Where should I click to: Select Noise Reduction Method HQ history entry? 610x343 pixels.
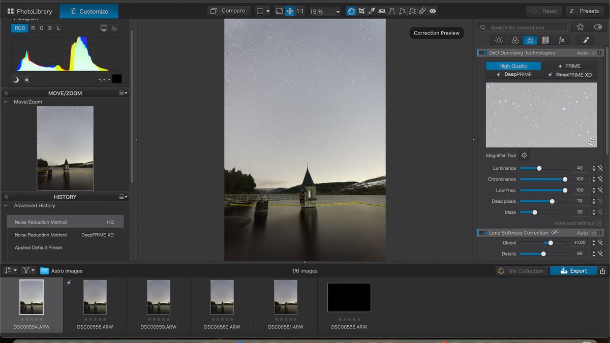click(65, 222)
